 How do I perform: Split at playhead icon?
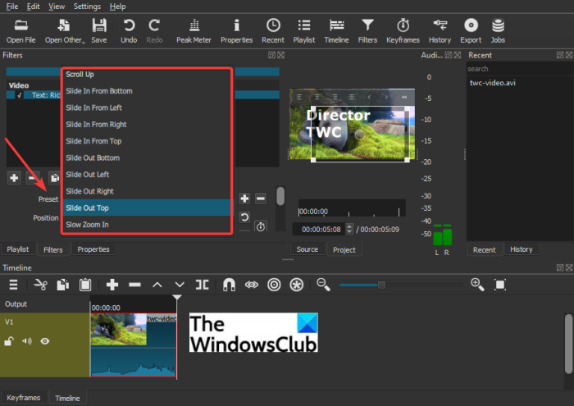202,285
